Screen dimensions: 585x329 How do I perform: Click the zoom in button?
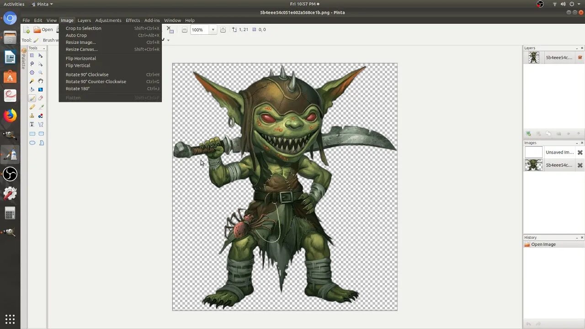(x=223, y=30)
